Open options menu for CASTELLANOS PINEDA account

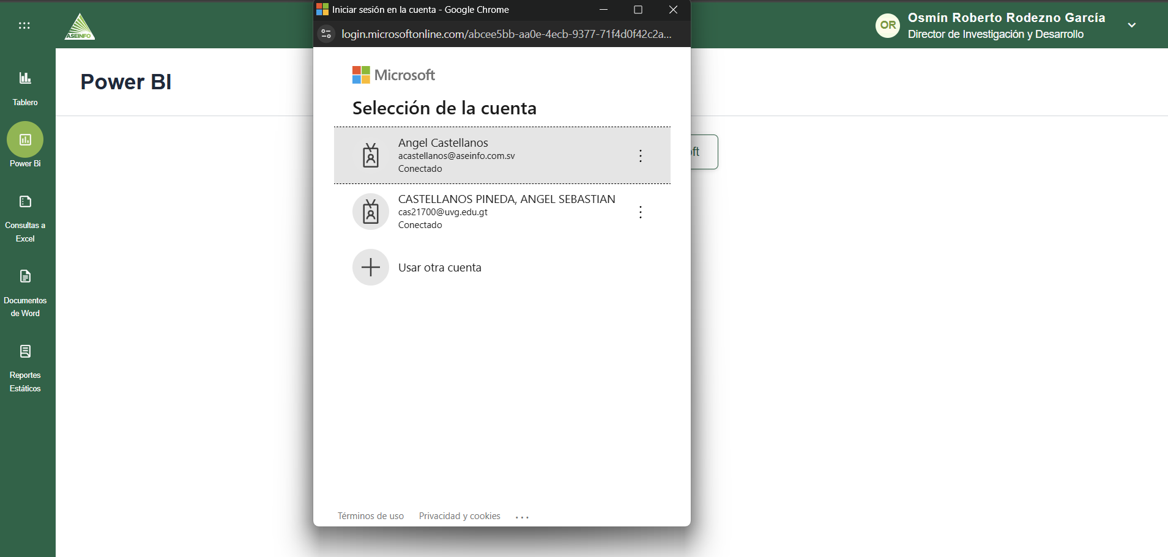pyautogui.click(x=641, y=212)
